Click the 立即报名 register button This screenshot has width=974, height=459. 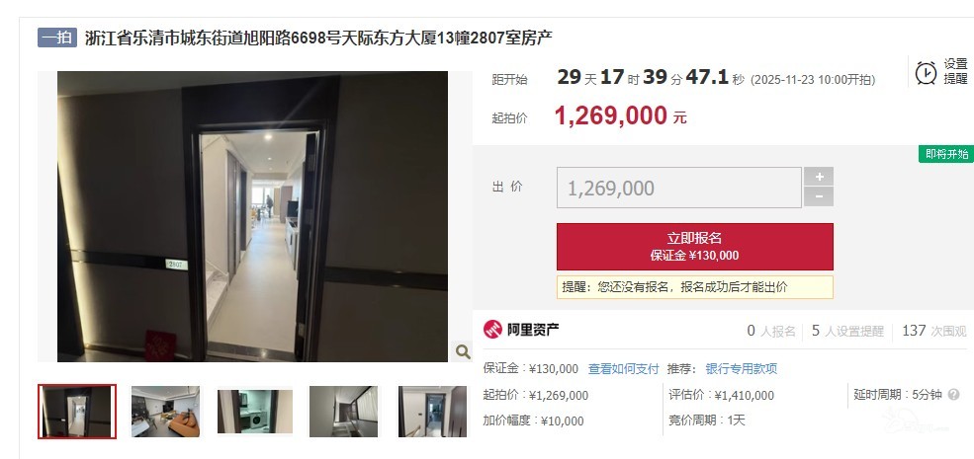(x=694, y=246)
